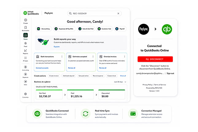Click the search box with REC-15025439
Viewport: 198px width, 132px height.
tap(94, 13)
